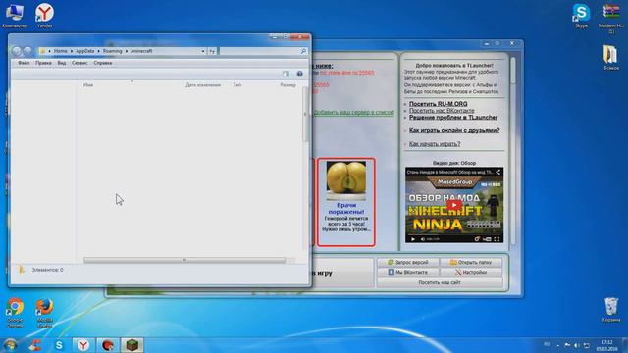
Task: Click the Windows Start orb
Action: [10, 345]
